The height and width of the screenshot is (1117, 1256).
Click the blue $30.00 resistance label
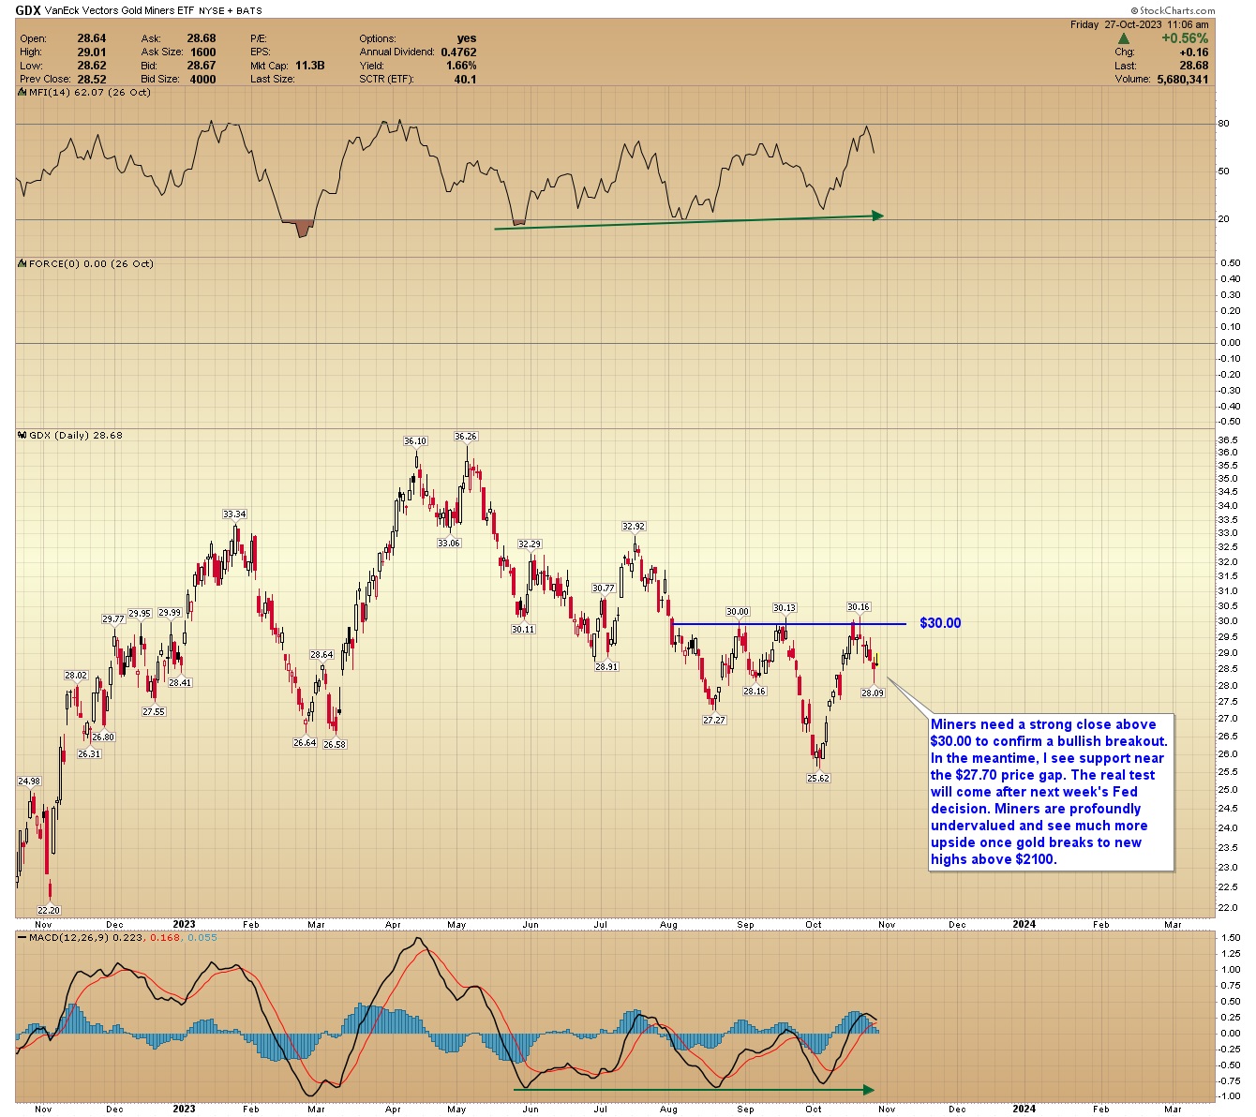click(940, 623)
